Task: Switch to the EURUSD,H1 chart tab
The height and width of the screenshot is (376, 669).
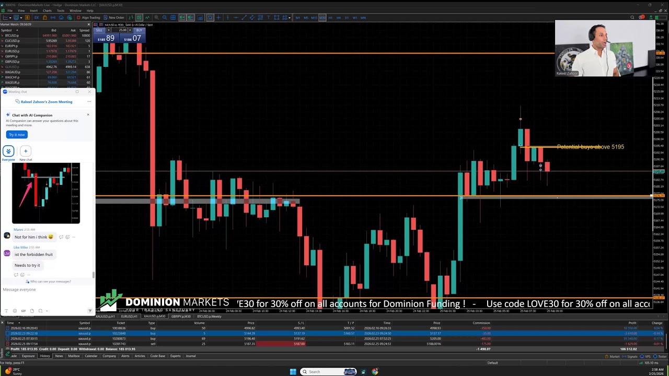Action: (x=129, y=316)
